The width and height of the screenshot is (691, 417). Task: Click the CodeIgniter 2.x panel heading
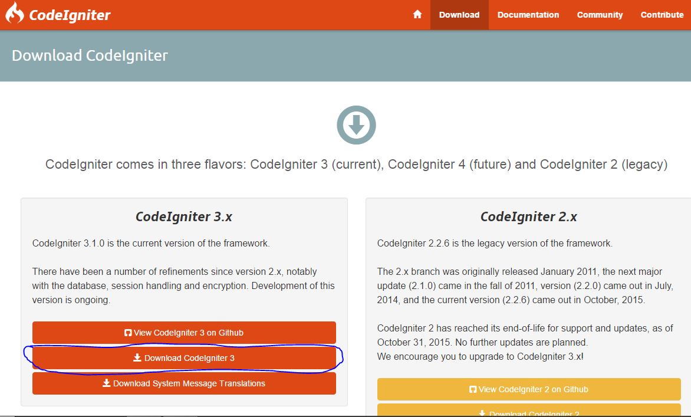[x=529, y=216]
